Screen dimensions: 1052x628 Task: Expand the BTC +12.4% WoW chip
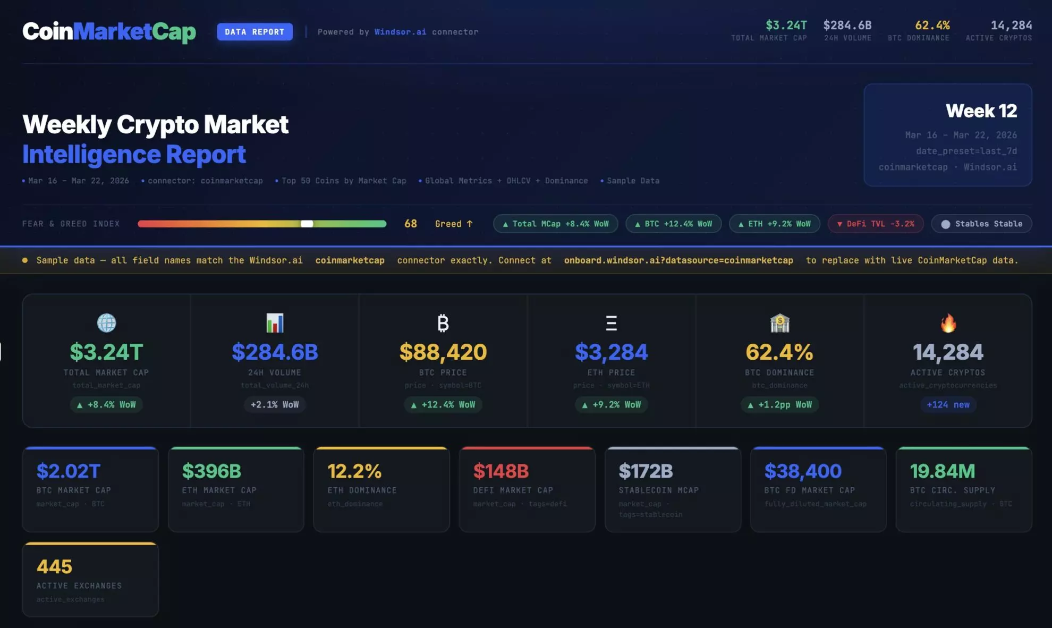[673, 224]
